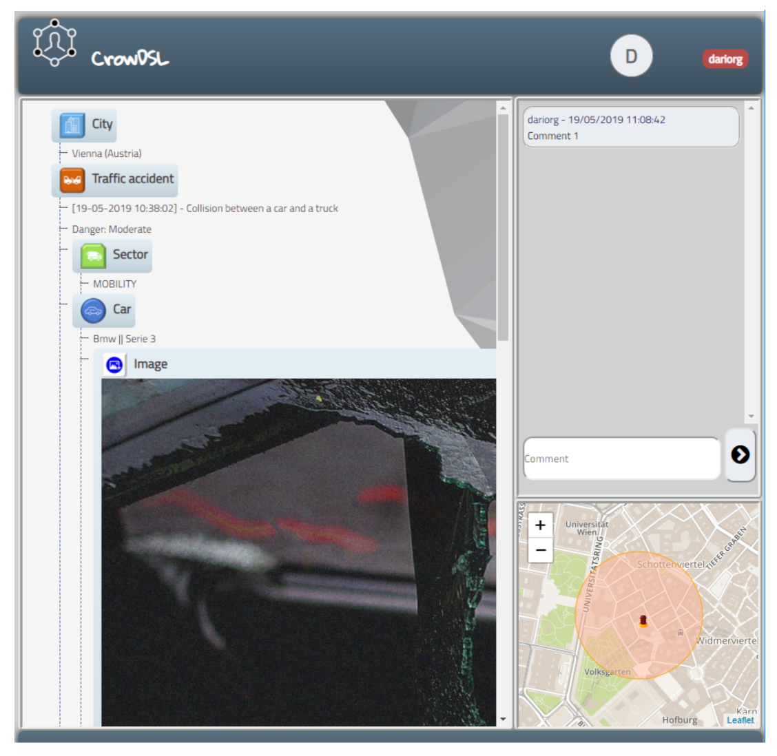Click the red incident marker on map
777x756 pixels.
(643, 621)
